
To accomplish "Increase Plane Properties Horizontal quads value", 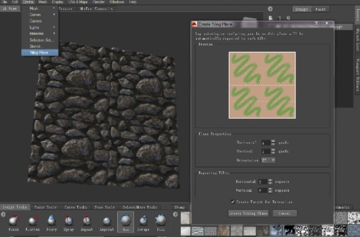I will (273, 141).
